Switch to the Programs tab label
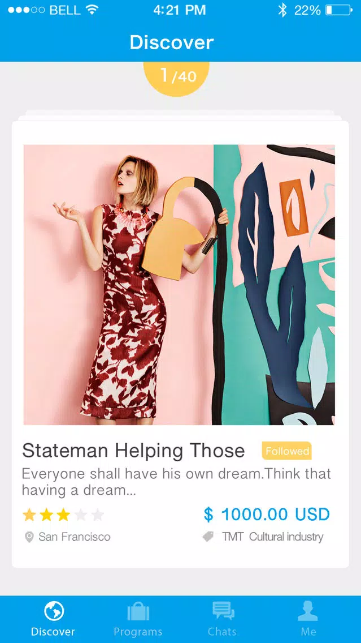The height and width of the screenshot is (643, 361). [x=138, y=632]
